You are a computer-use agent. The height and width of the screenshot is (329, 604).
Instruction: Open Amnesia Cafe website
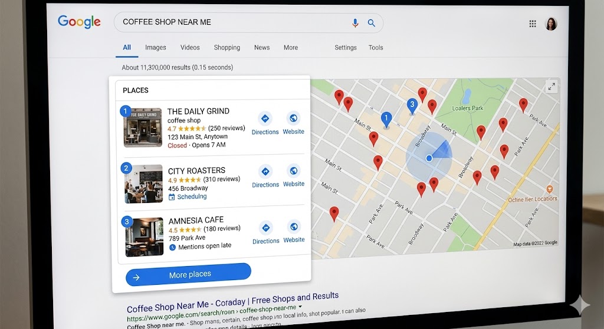coord(294,232)
